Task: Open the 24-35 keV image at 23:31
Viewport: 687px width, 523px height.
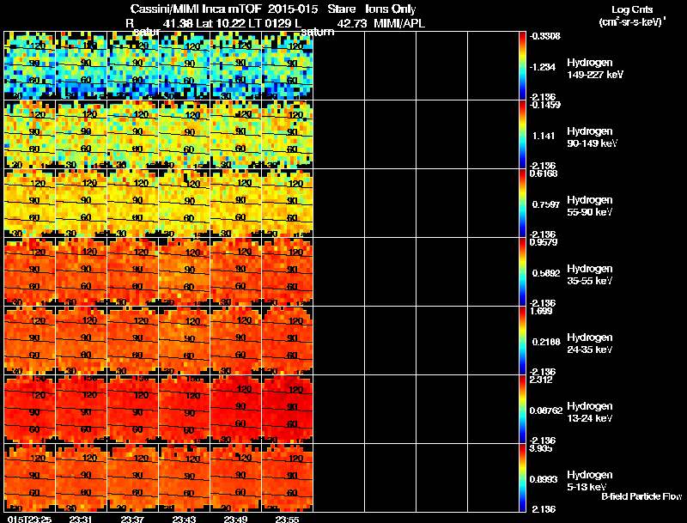Action: coord(82,341)
